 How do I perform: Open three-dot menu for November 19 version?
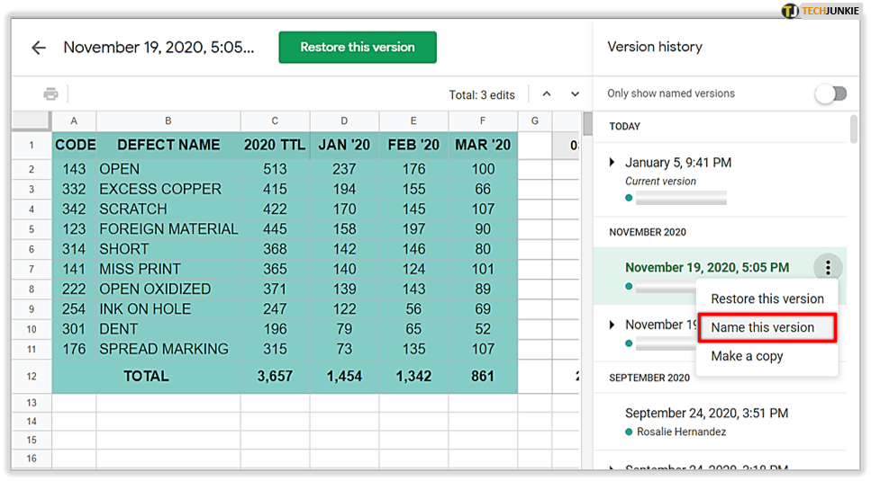click(x=827, y=267)
